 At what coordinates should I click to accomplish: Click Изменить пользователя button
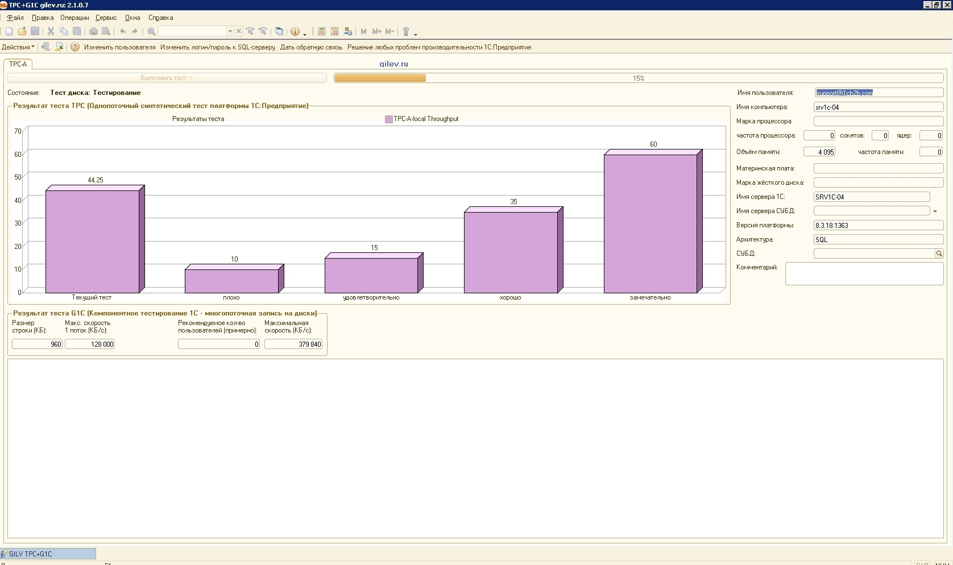pos(119,47)
